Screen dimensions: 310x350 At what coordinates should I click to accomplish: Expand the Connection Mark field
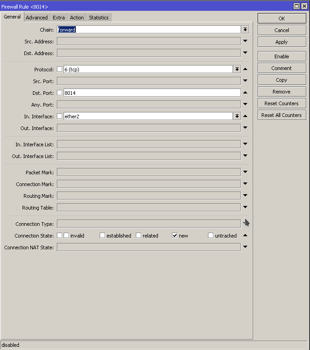245,184
